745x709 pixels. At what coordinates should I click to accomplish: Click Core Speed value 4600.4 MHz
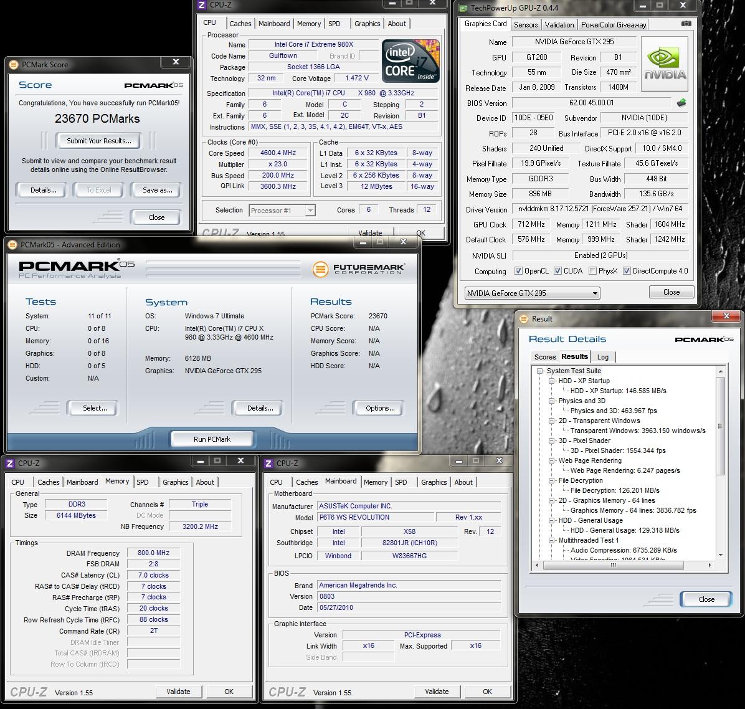(x=278, y=153)
